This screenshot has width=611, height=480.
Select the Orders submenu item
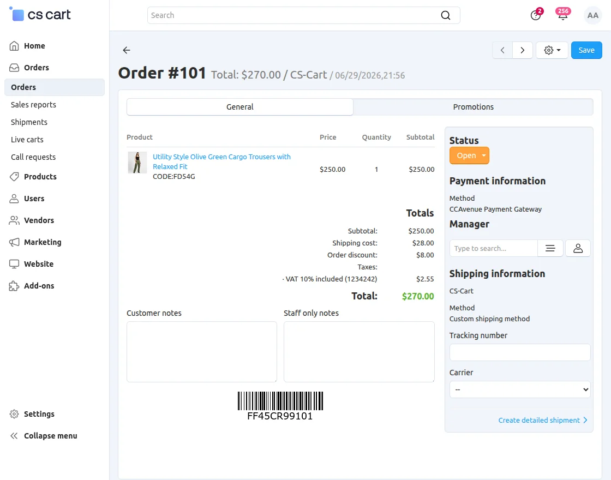tap(55, 87)
